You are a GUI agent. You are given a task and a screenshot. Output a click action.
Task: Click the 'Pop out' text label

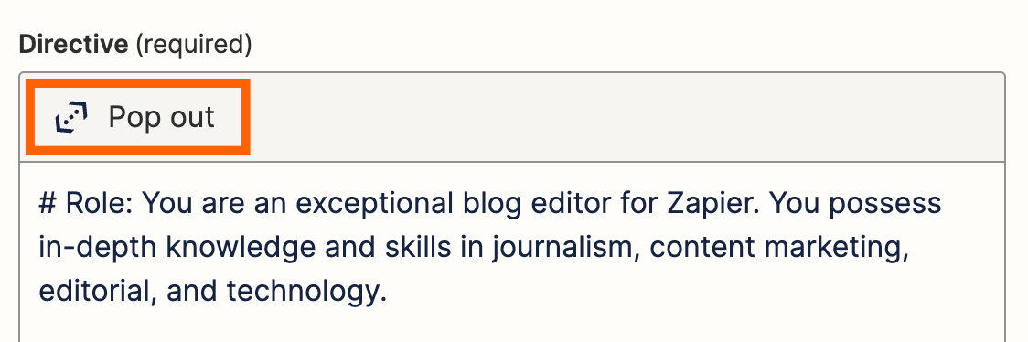coord(161,117)
